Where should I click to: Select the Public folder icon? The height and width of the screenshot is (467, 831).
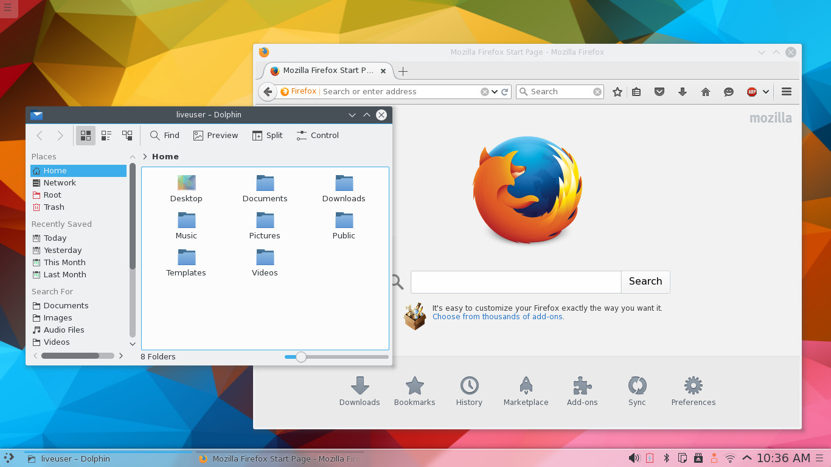(344, 220)
